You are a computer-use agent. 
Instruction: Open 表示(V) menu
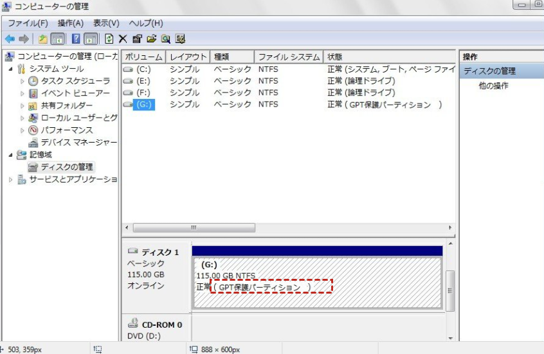106,23
